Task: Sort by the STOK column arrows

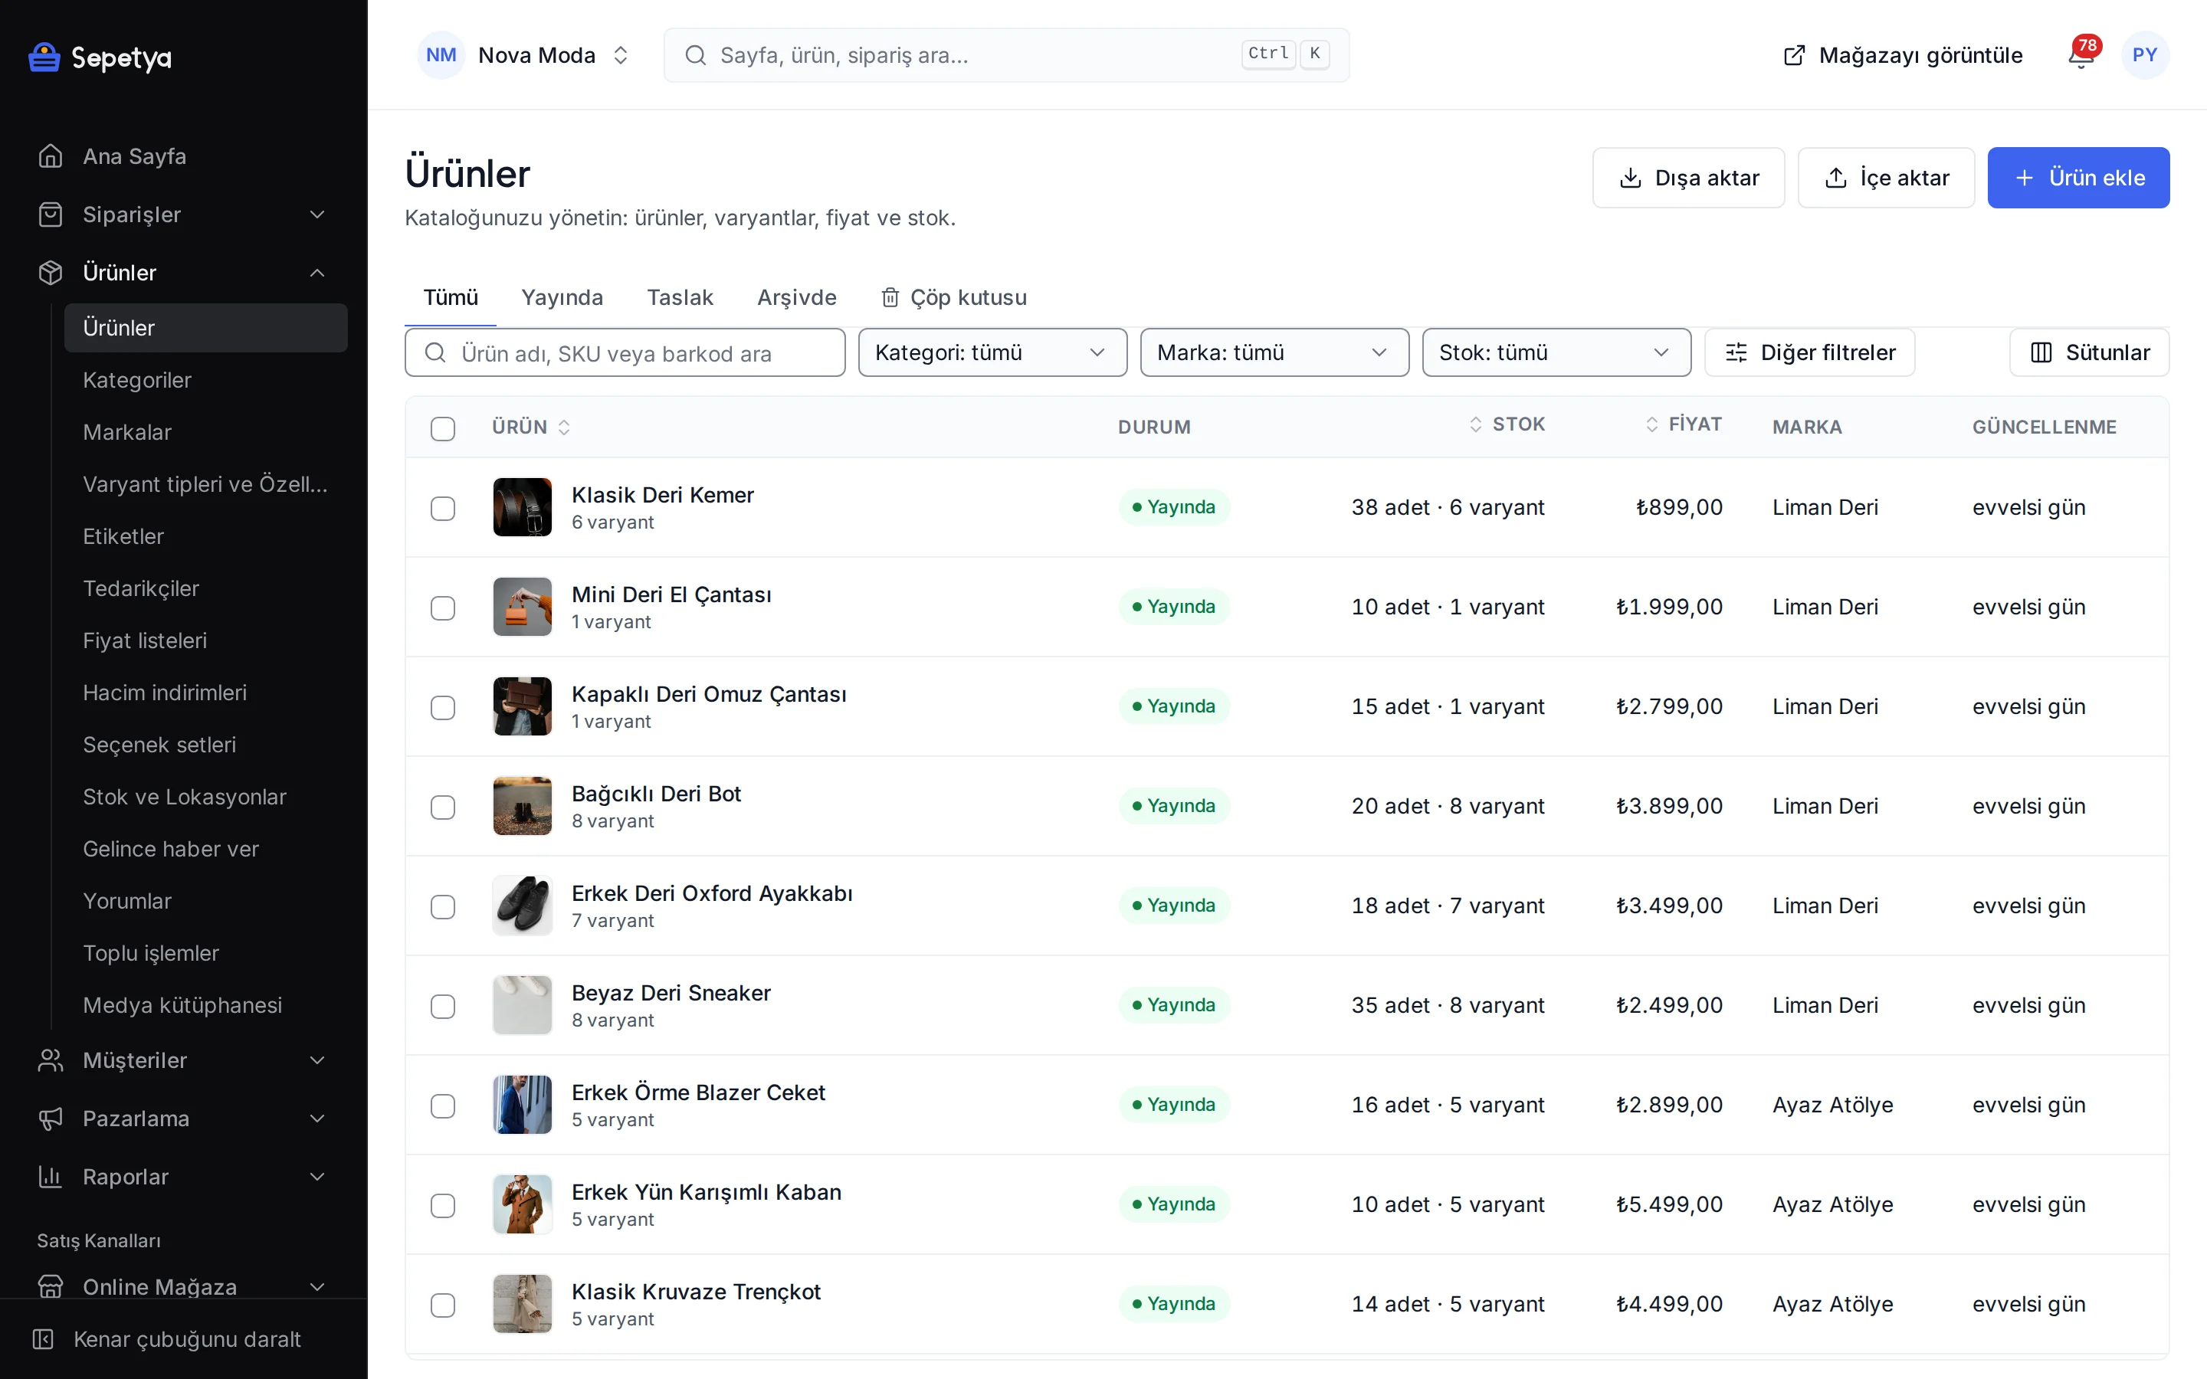Action: (1474, 424)
